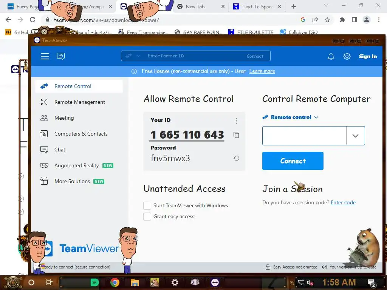
Task: Expand connection type dropdown in top bar
Action: pos(138,56)
